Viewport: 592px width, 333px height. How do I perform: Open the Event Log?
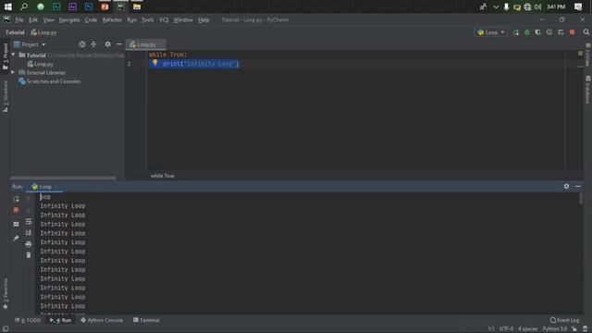click(x=565, y=320)
